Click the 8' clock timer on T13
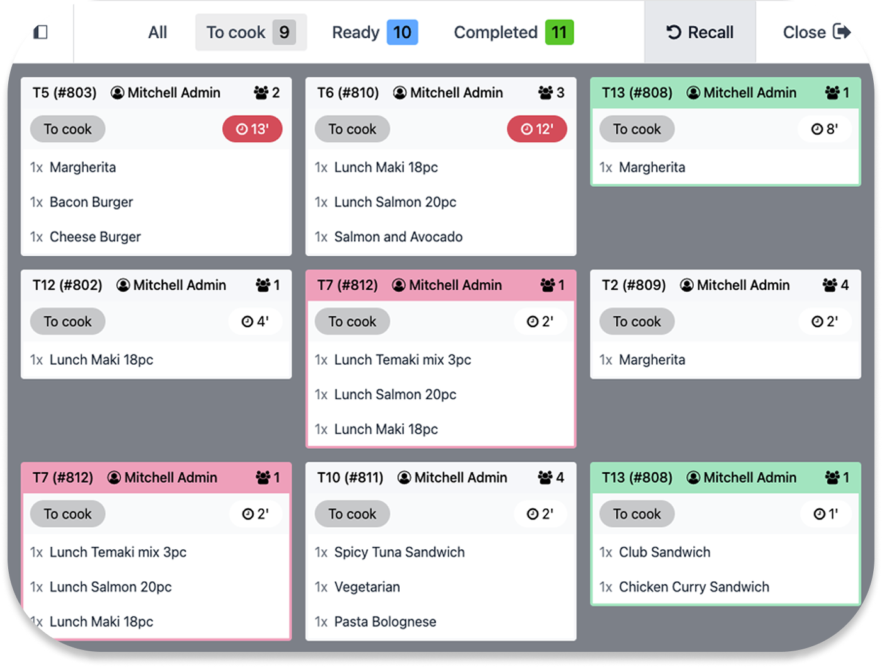The image size is (882, 667). [x=825, y=129]
